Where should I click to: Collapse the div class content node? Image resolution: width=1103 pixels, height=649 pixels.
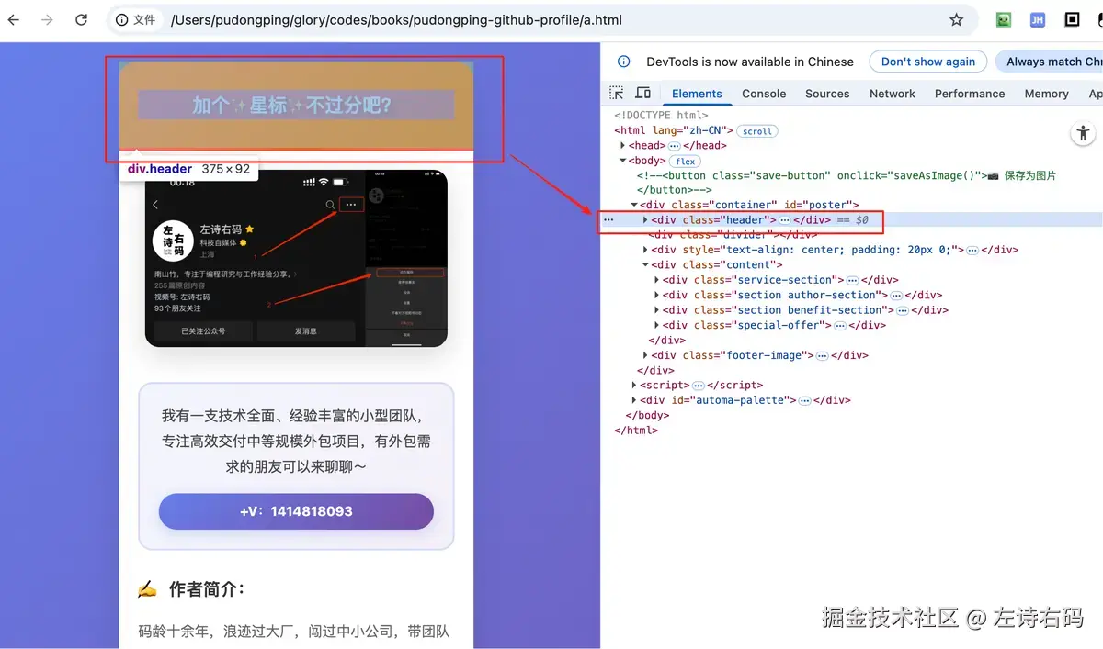click(645, 265)
